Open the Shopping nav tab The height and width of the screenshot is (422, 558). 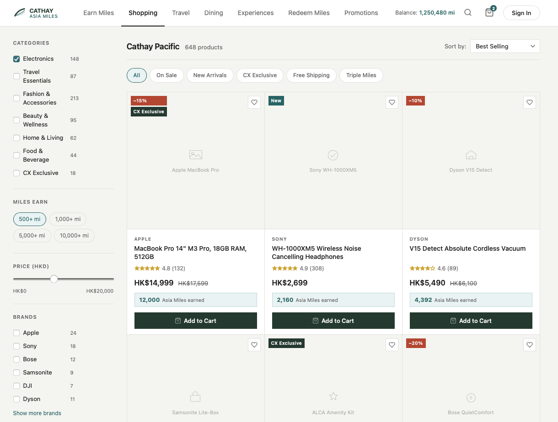(143, 13)
